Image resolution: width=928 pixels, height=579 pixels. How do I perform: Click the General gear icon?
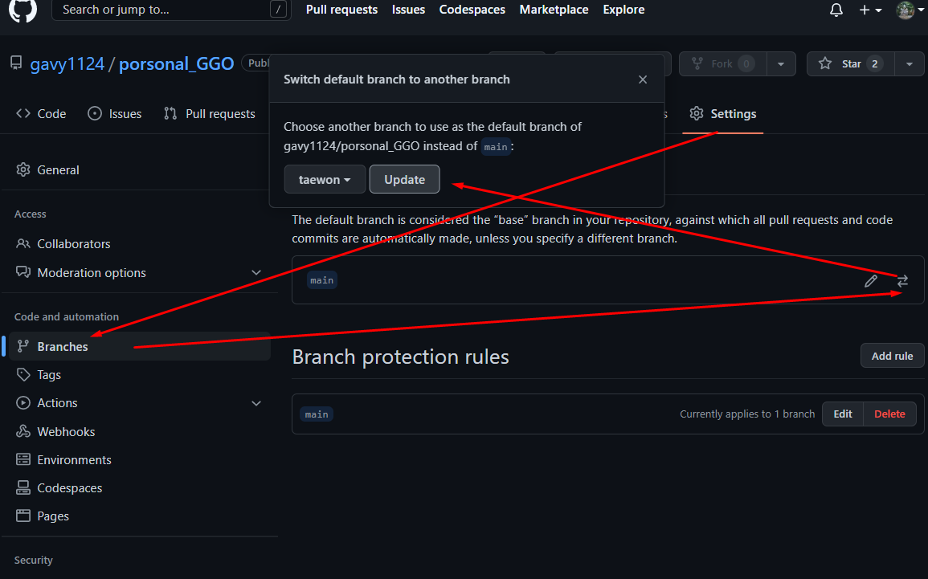pyautogui.click(x=23, y=169)
